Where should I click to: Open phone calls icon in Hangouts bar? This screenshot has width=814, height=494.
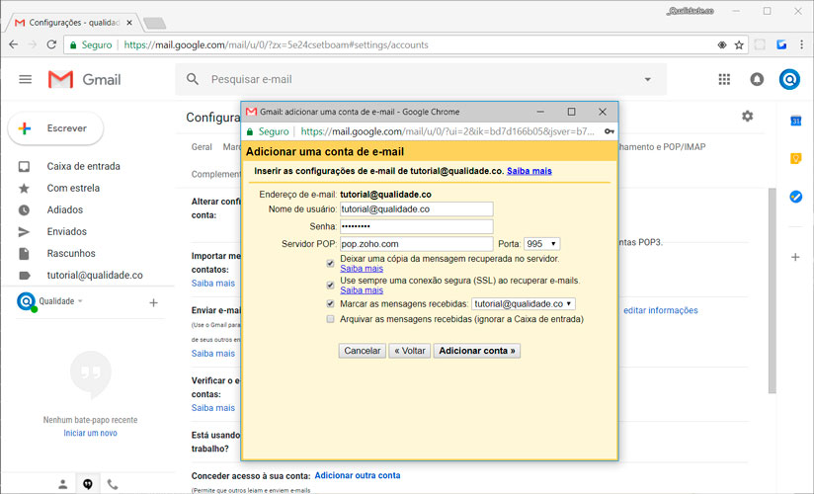tap(113, 484)
